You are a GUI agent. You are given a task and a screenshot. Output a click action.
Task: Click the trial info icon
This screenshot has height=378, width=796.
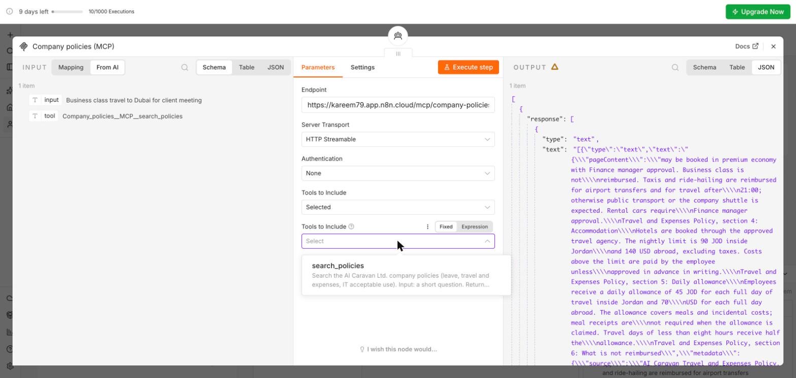pyautogui.click(x=9, y=12)
